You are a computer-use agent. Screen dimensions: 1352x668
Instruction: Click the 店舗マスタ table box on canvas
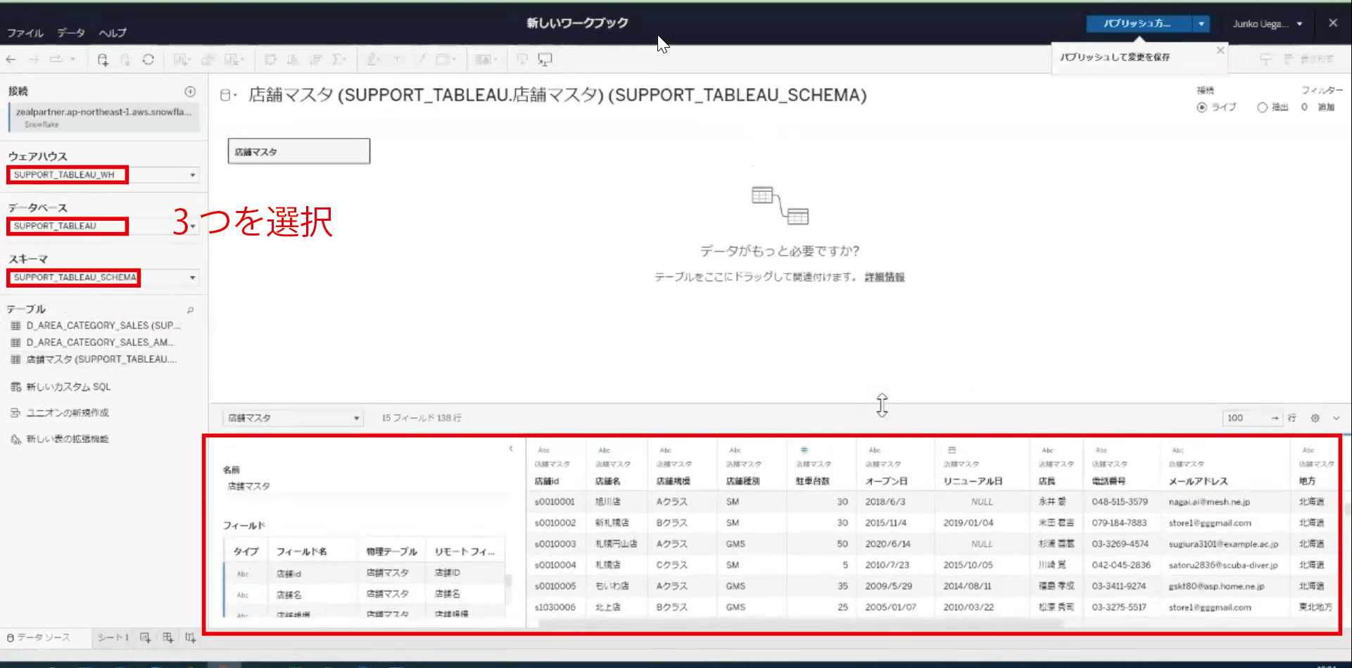click(x=299, y=152)
